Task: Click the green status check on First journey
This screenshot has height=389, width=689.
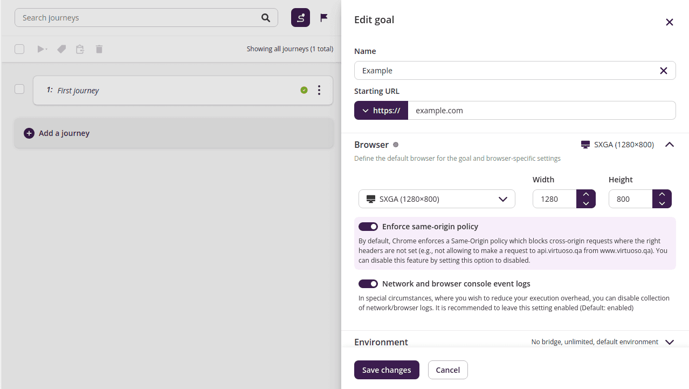Action: pos(304,90)
